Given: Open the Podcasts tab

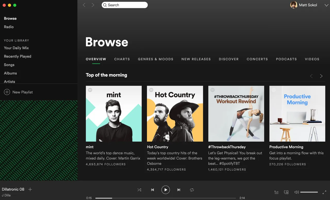Looking at the screenshot, I should (x=286, y=59).
